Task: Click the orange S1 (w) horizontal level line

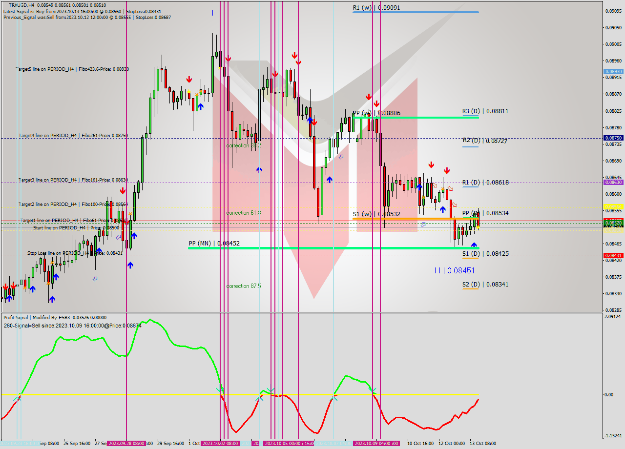Action: [x=416, y=219]
